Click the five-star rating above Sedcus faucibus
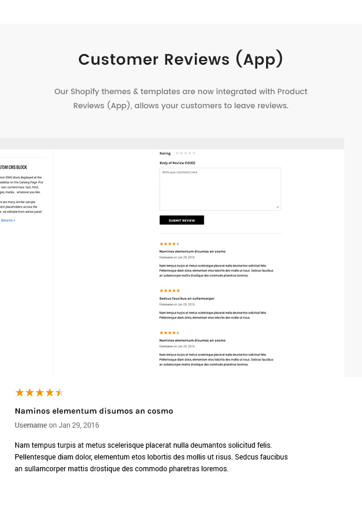This screenshot has height=523, width=362. coord(170,291)
